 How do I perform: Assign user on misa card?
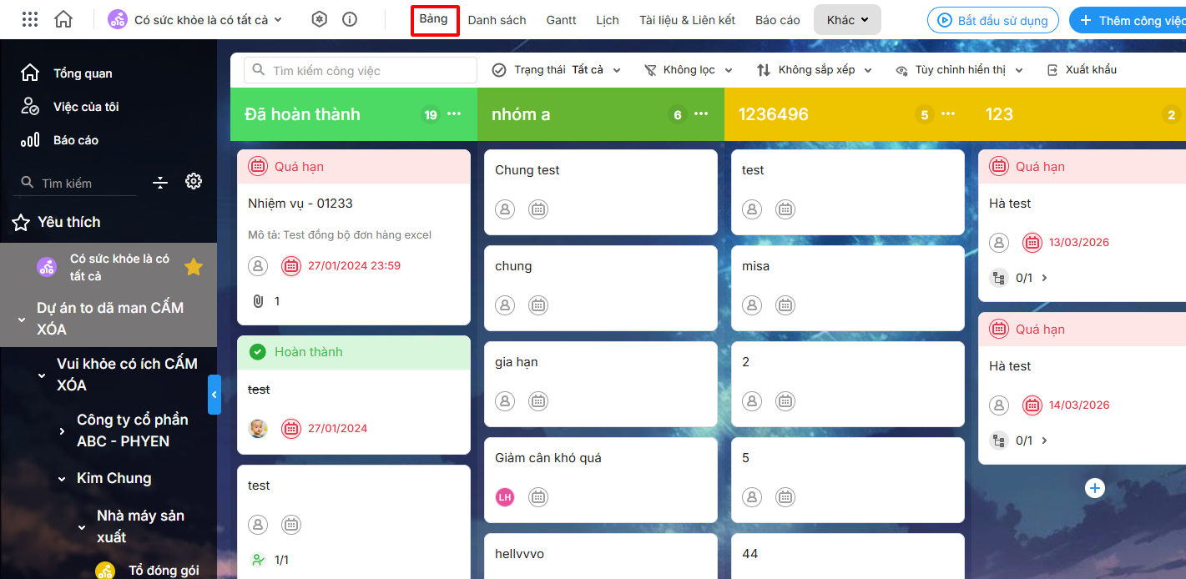tap(752, 305)
